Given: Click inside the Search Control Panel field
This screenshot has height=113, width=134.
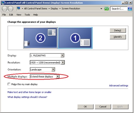Looking at the screenshot, I should (119, 9).
